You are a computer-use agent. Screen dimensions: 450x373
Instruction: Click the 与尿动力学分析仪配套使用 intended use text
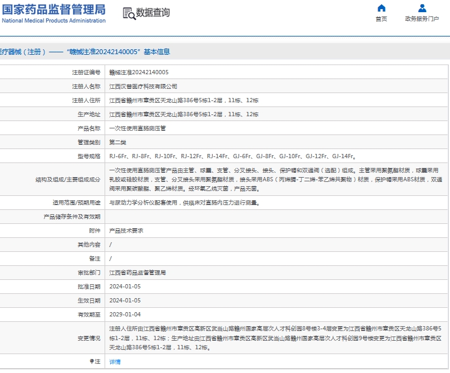[x=184, y=203]
